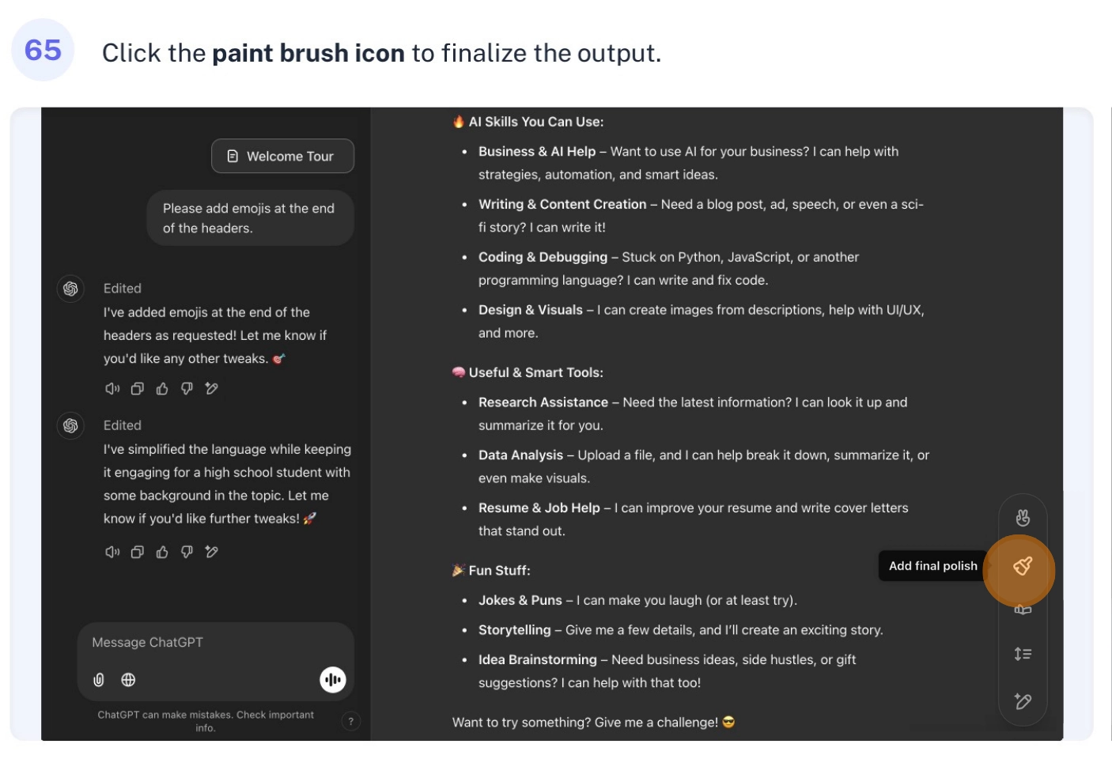Select the add emojis hand icon in the canvas toolbar
Image resolution: width=1112 pixels, height=759 pixels.
pos(1023,519)
